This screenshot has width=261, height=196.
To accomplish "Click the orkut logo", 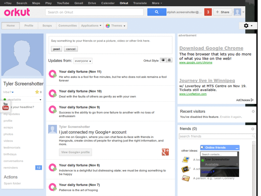I will 17,12.
